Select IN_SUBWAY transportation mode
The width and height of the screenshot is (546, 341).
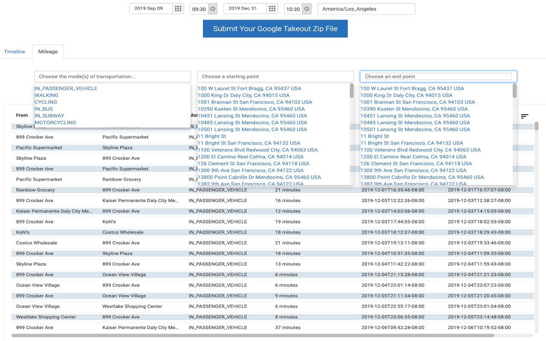(x=49, y=116)
